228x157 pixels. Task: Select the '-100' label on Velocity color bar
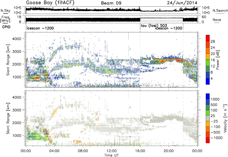tap(215, 127)
